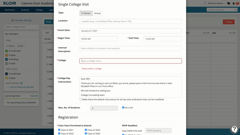Click the search magnifier icon
Viewport: 240px width, 135px height.
coord(235,10)
